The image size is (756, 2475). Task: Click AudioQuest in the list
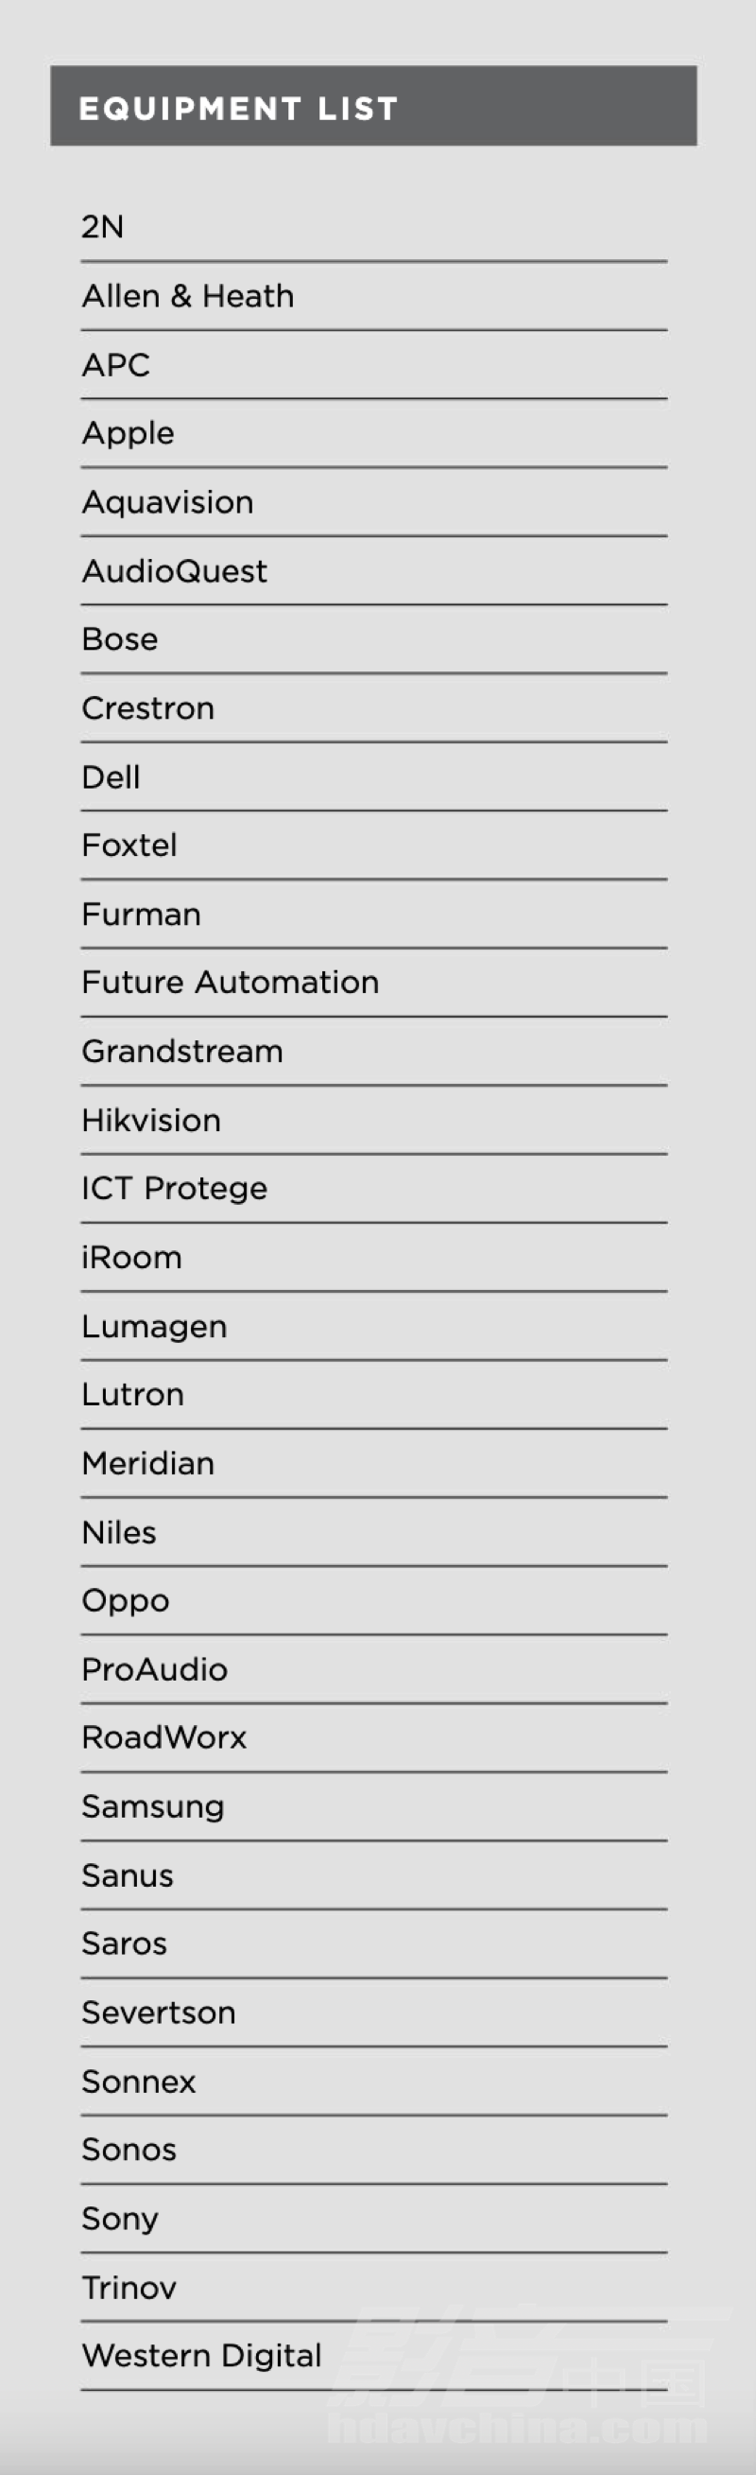pos(373,571)
